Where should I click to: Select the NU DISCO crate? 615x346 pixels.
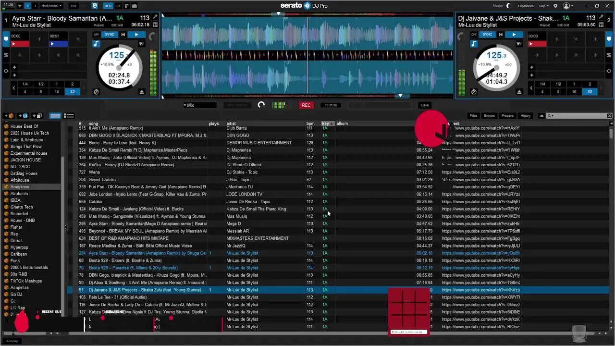pos(20,167)
